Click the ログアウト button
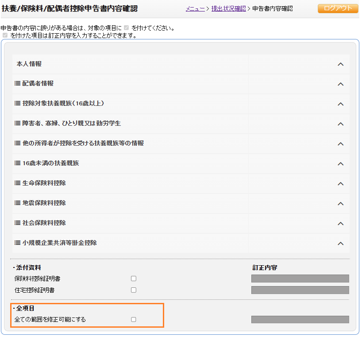Image resolution: width=362 pixels, height=337 pixels. pyautogui.click(x=338, y=8)
